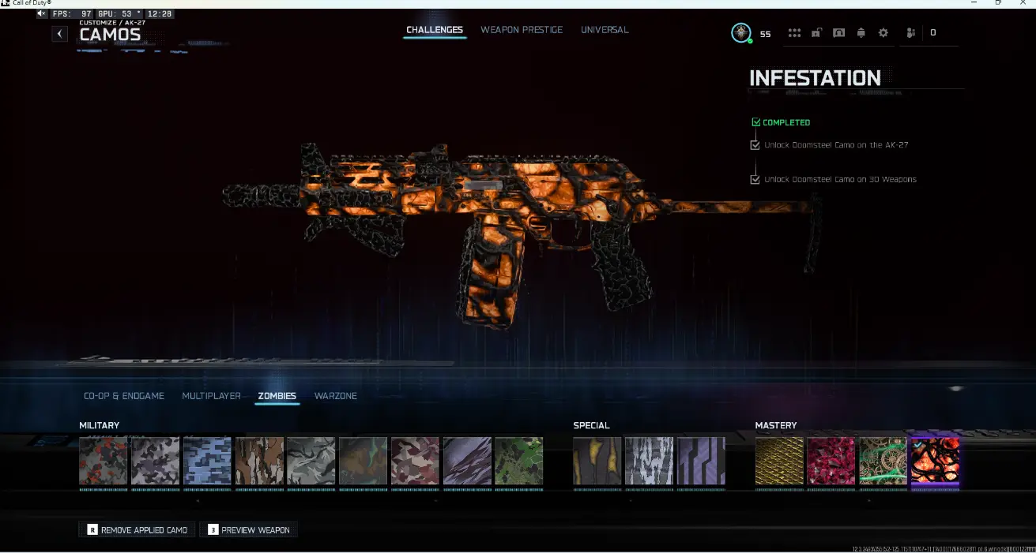Select yellow-and-black first Special camo
Viewport: 1036px width, 553px height.
point(597,461)
